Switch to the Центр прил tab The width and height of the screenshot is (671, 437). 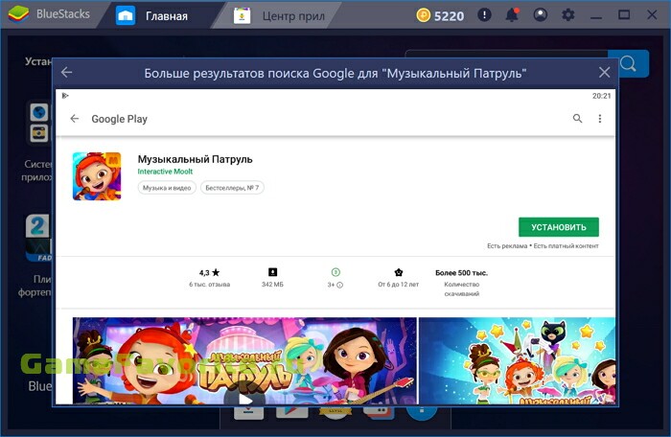279,16
